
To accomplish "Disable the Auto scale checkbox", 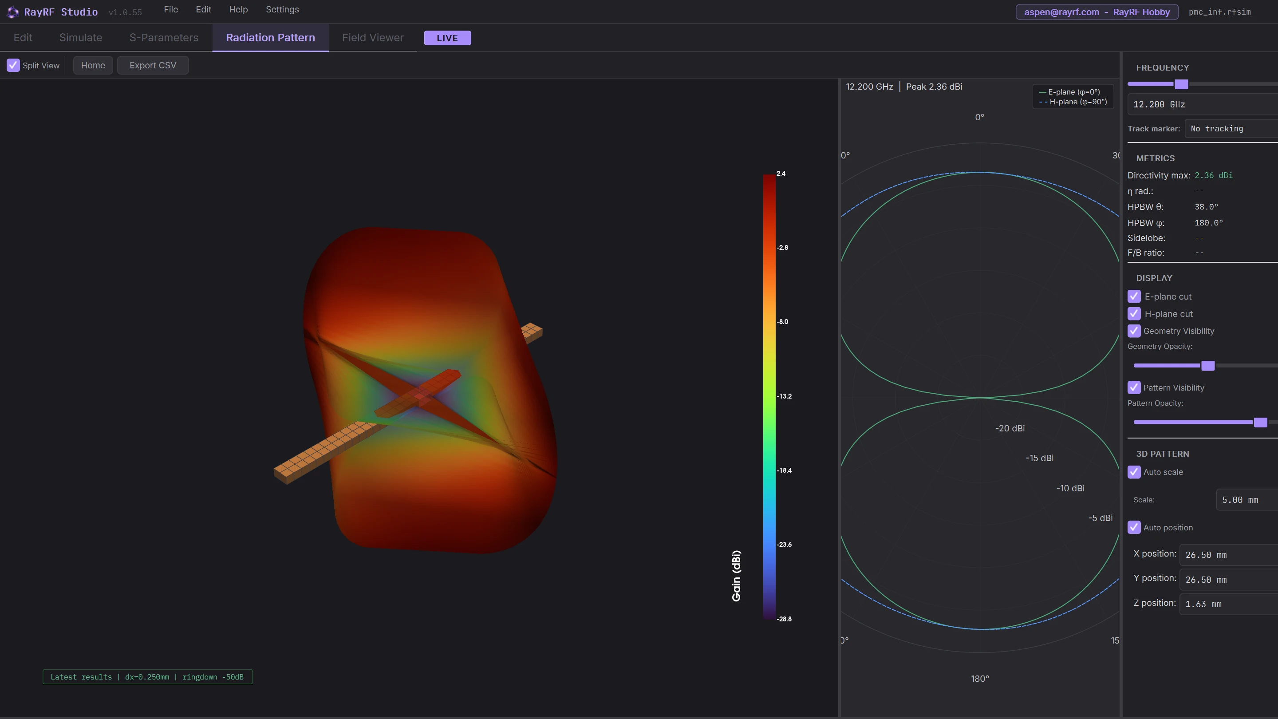I will [x=1134, y=472].
